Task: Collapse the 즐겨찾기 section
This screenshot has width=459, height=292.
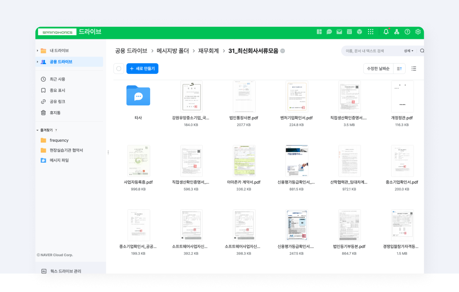Action: click(x=37, y=130)
